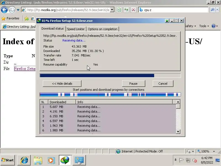Click the search box containing 'cpu z'
Viewport: 221px width, 166px height.
coord(173,10)
